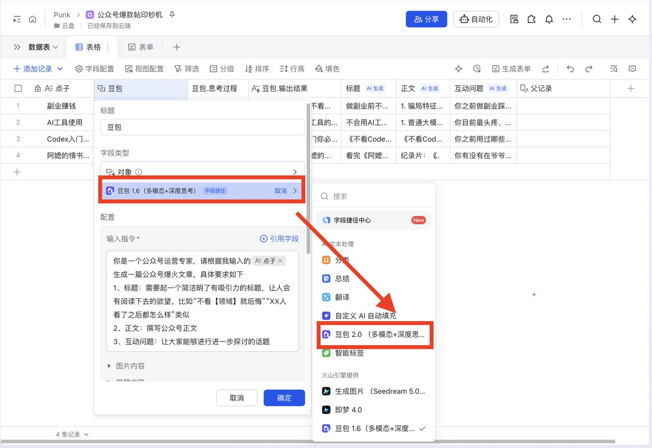
Task: Toggle the sidebar navigation icon
Action: tap(17, 19)
